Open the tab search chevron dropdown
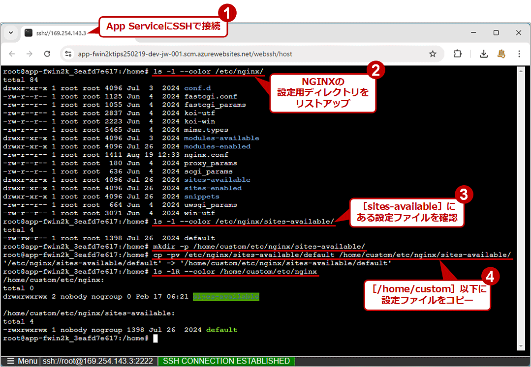The image size is (531, 367). 11,32
